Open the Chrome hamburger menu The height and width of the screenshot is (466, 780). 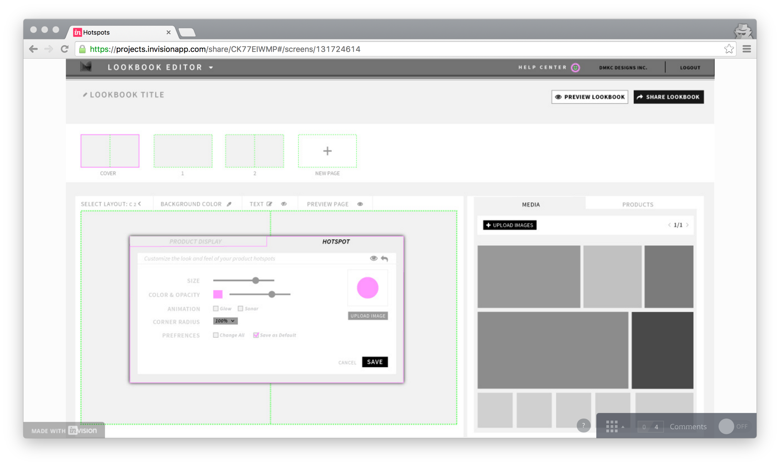746,49
